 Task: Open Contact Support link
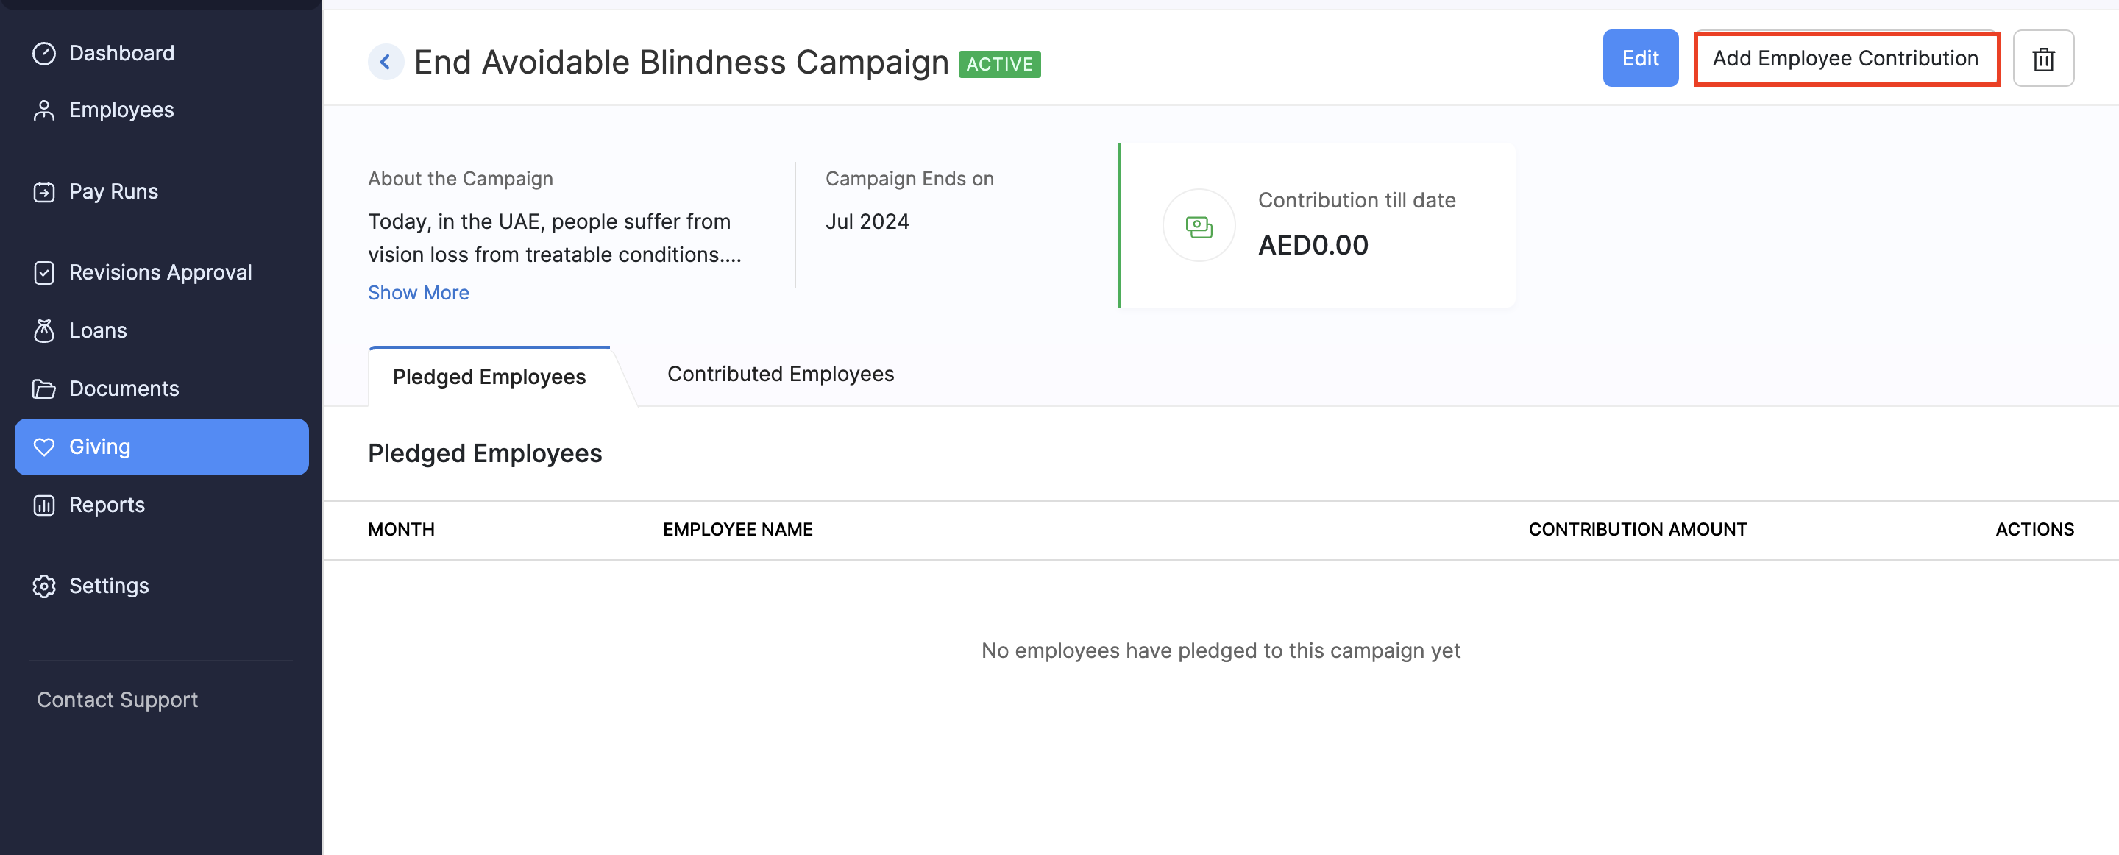[117, 700]
